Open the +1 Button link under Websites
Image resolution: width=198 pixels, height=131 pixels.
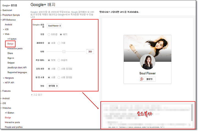9,113
